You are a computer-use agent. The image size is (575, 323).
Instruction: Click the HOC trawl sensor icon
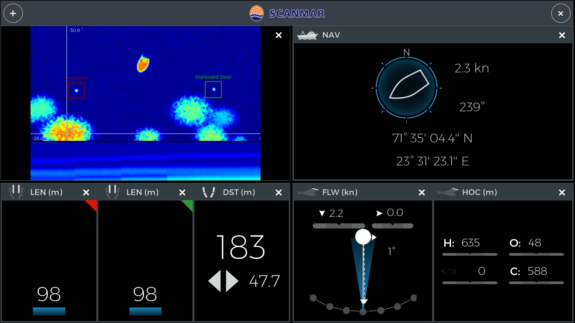click(448, 192)
